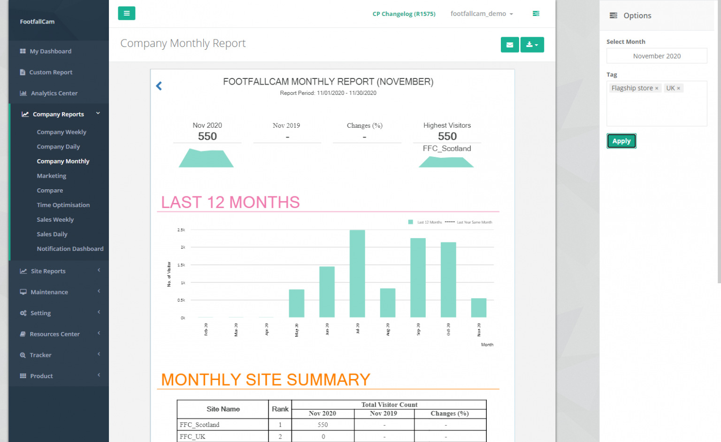Click the Jul-20 bar in chart
Viewport: 721px width, 442px height.
click(x=357, y=273)
